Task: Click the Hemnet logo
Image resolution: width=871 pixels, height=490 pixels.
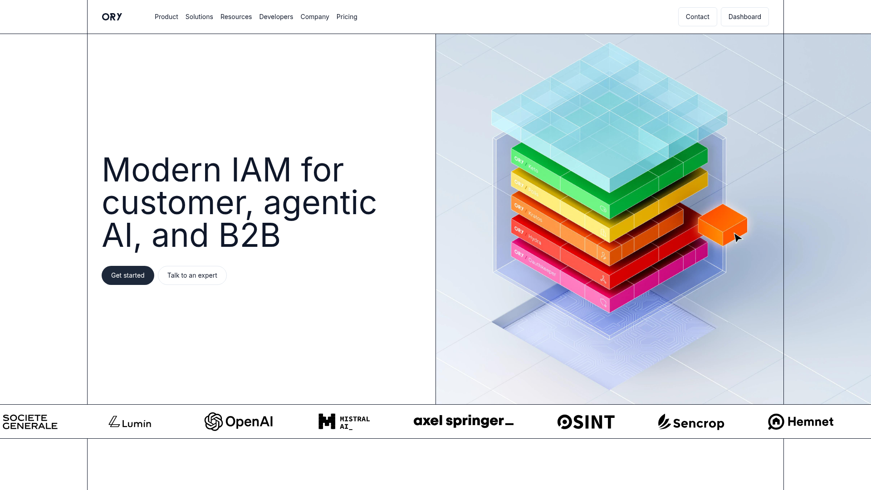Action: (x=801, y=421)
